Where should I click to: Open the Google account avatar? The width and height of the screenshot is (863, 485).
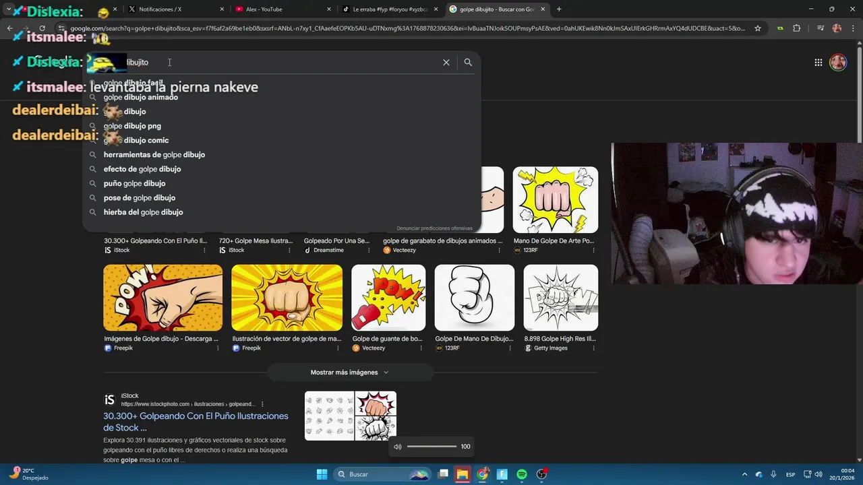[x=838, y=63]
